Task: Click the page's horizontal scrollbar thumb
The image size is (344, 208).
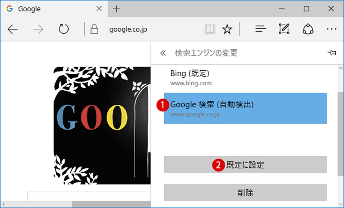Action: coord(111,204)
